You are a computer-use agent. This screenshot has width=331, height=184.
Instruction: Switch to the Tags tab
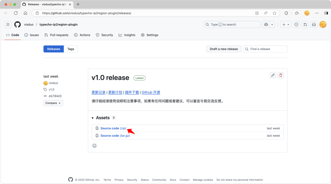(x=71, y=49)
